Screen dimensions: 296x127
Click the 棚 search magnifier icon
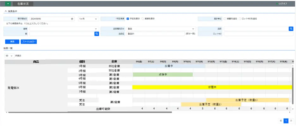97,34
